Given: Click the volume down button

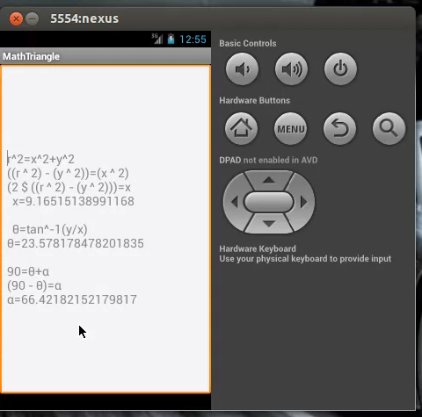Looking at the screenshot, I should (242, 69).
